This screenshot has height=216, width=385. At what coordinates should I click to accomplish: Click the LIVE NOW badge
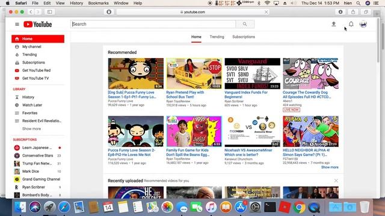[291, 110]
